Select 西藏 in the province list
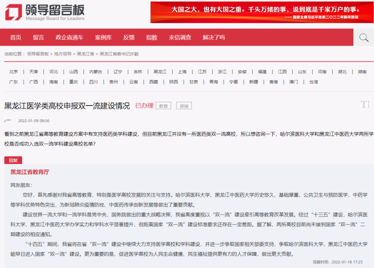Viewport: 374px width, 268px height. [154, 82]
